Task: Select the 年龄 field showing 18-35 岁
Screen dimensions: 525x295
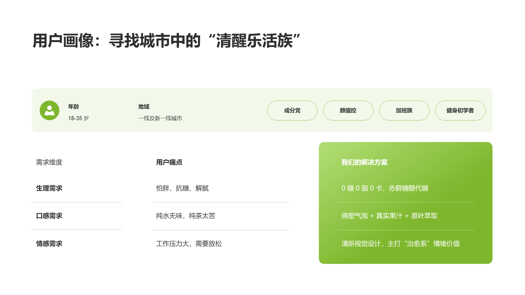Action: click(78, 112)
